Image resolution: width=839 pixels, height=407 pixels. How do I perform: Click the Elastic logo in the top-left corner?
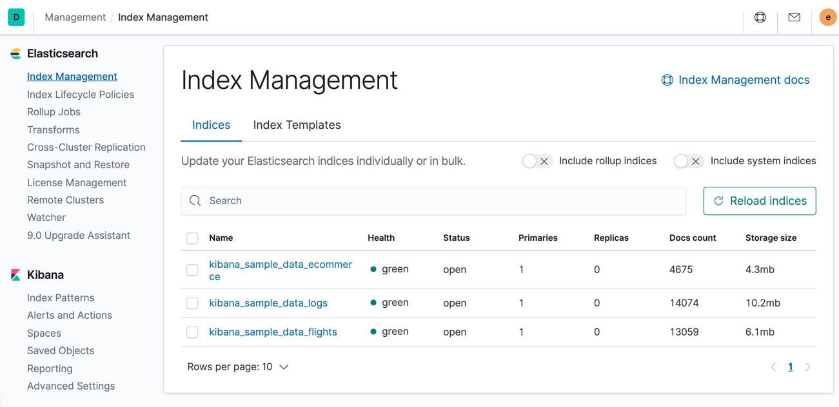(x=16, y=17)
